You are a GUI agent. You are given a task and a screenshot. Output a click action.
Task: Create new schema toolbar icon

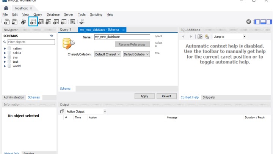33,21
